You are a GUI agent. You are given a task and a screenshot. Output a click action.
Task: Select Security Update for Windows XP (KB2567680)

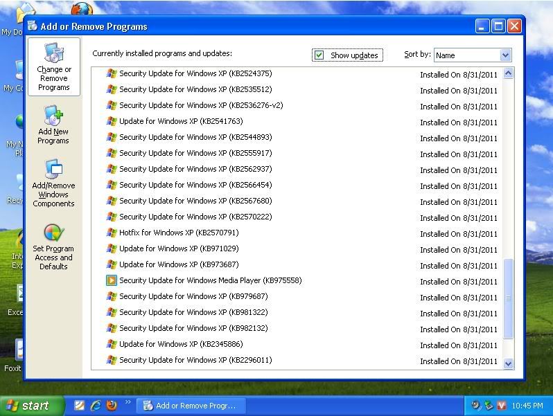[195, 201]
